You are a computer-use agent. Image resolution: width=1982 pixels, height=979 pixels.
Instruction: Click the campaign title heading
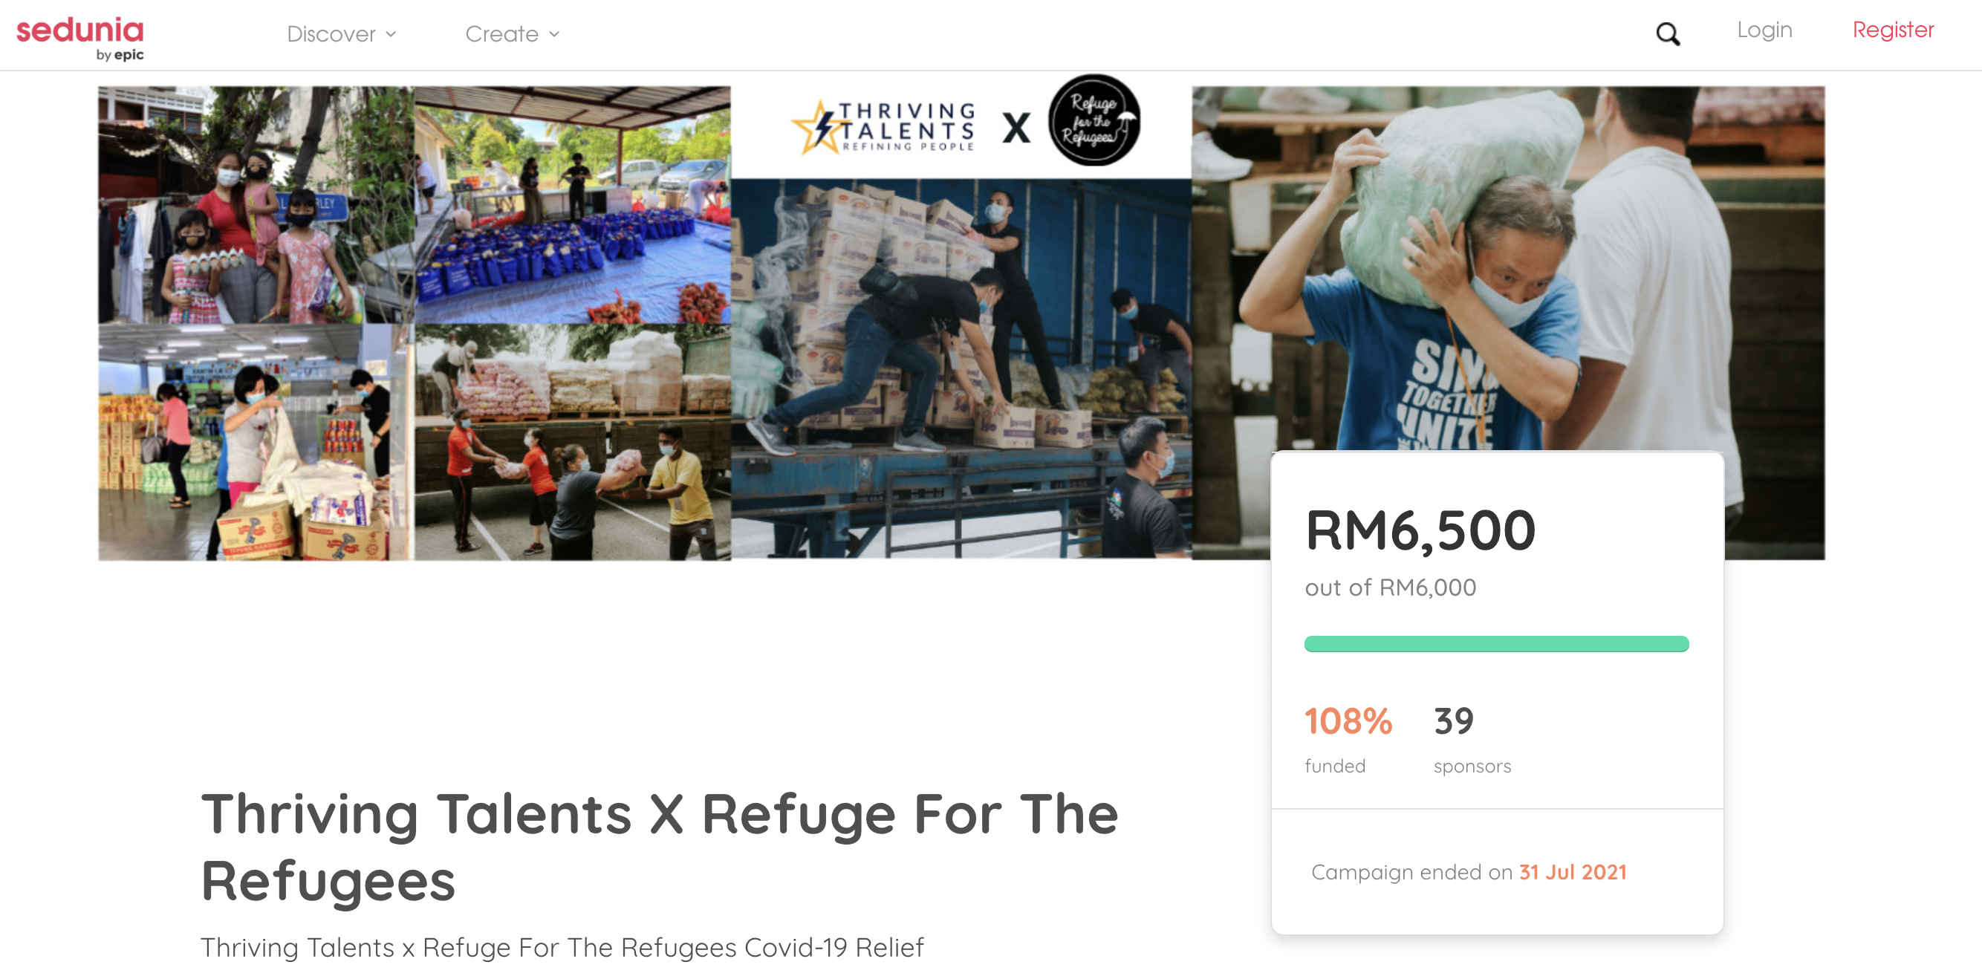(660, 847)
